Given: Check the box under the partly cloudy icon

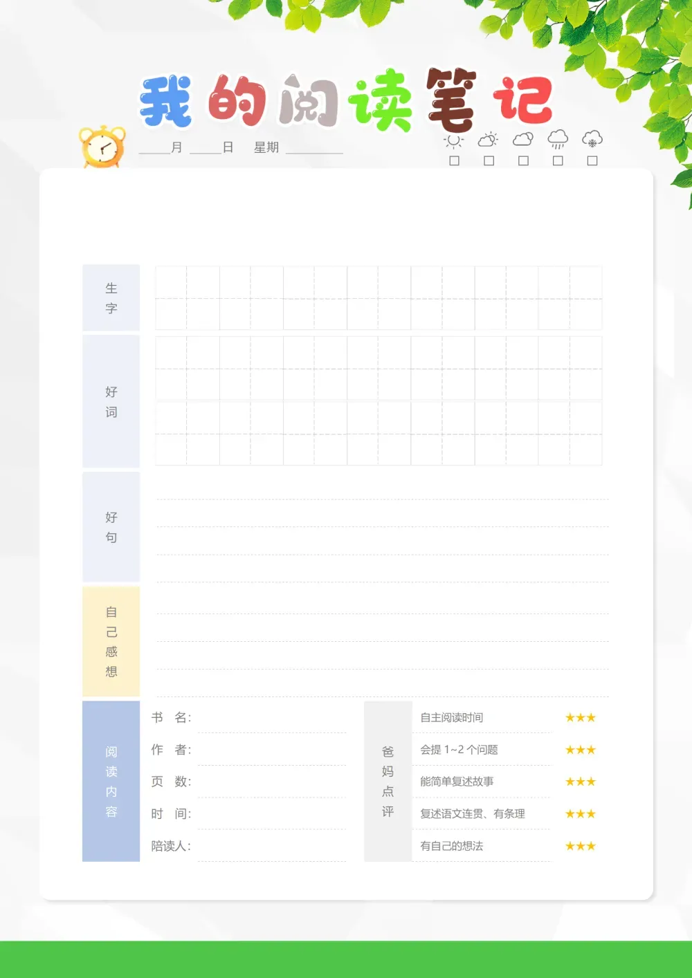Looking at the screenshot, I should click(489, 160).
